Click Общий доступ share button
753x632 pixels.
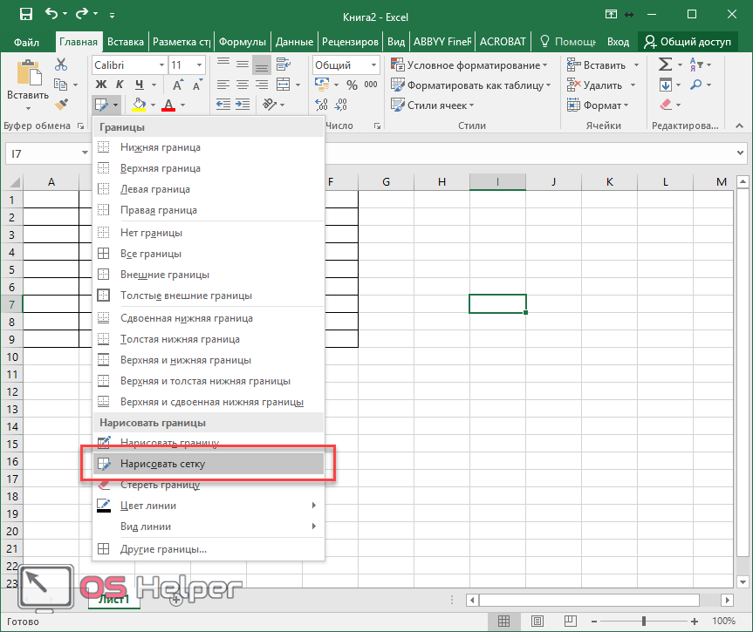(x=688, y=41)
